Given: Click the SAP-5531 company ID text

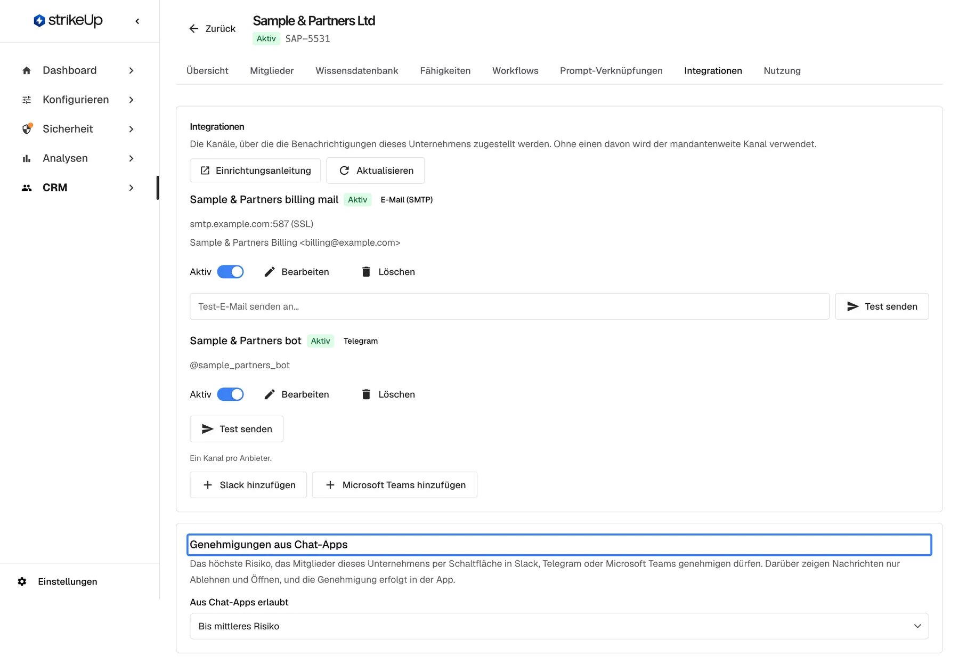Looking at the screenshot, I should click(x=308, y=39).
